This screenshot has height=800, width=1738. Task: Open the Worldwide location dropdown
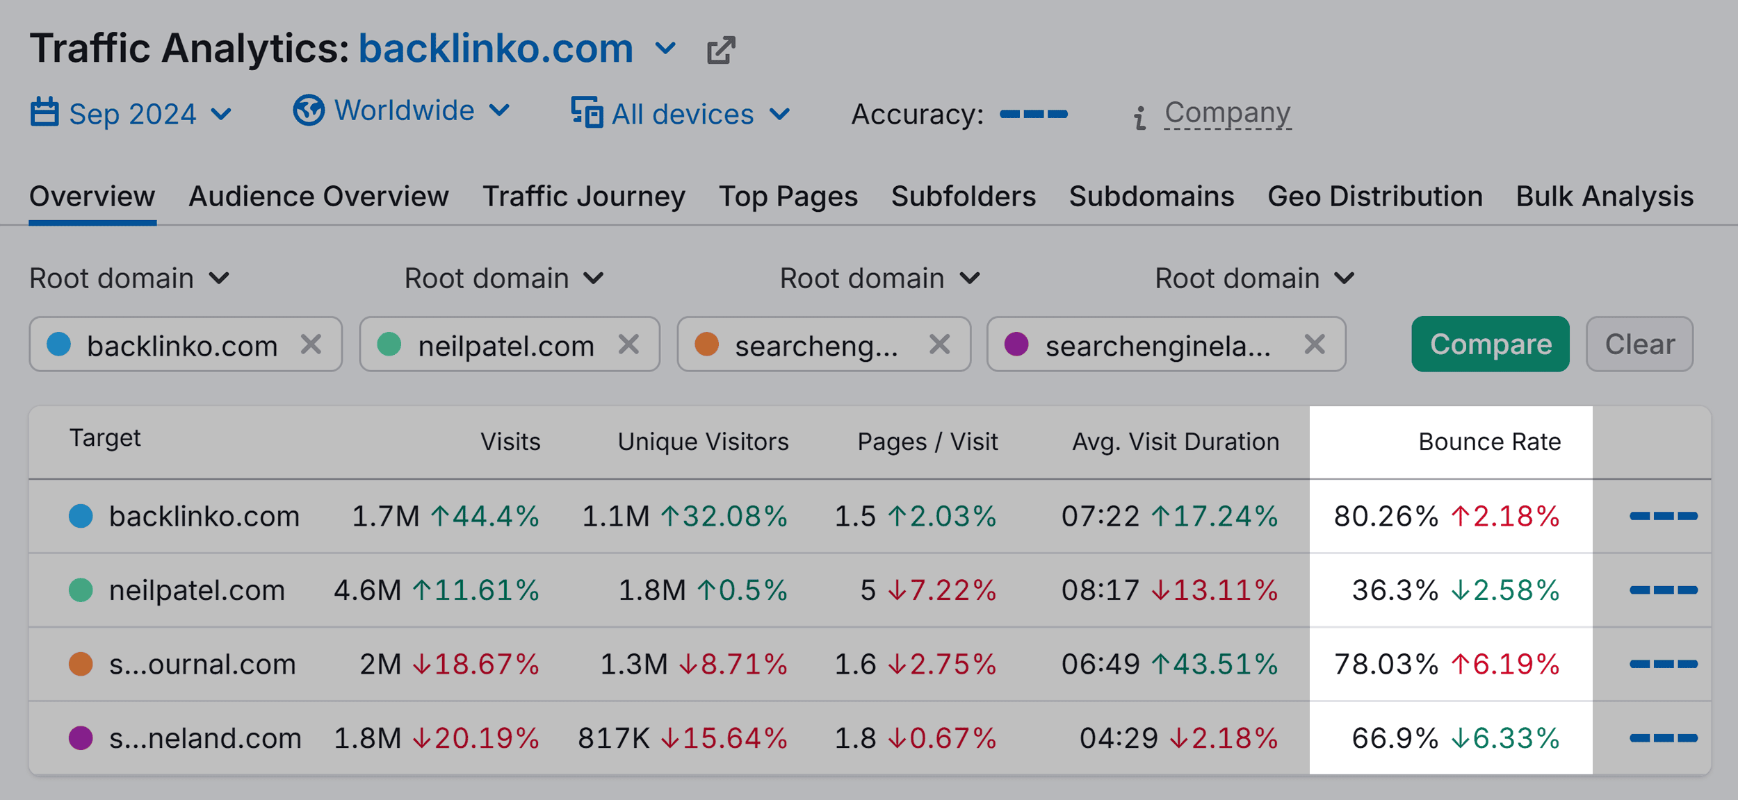tap(403, 110)
